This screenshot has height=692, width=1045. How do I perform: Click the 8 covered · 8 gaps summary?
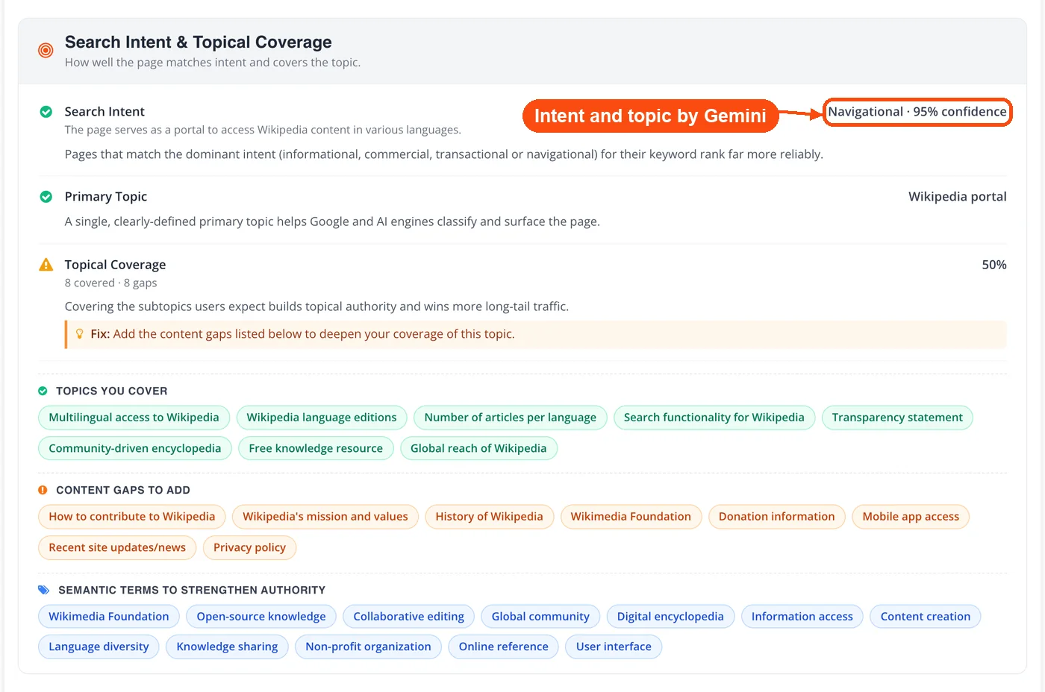coord(111,283)
